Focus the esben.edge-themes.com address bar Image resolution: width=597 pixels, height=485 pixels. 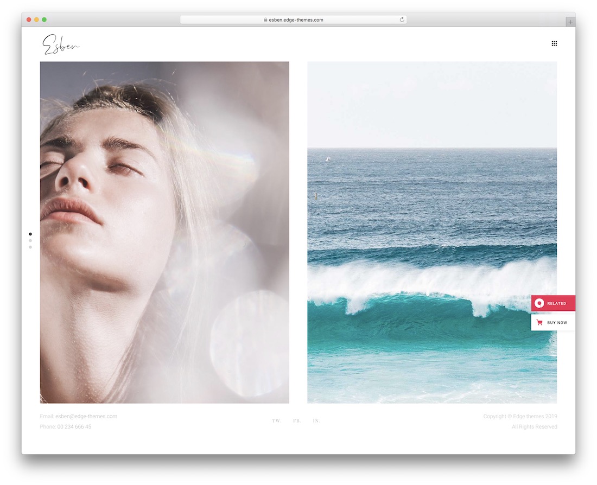point(293,20)
